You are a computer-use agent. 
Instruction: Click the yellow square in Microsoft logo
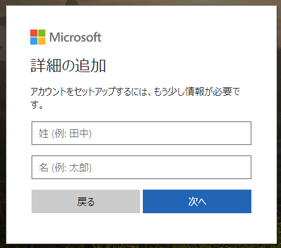42,41
